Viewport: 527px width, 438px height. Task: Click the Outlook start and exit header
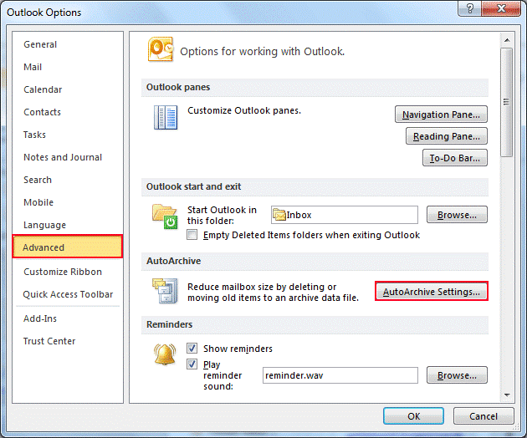click(315, 186)
